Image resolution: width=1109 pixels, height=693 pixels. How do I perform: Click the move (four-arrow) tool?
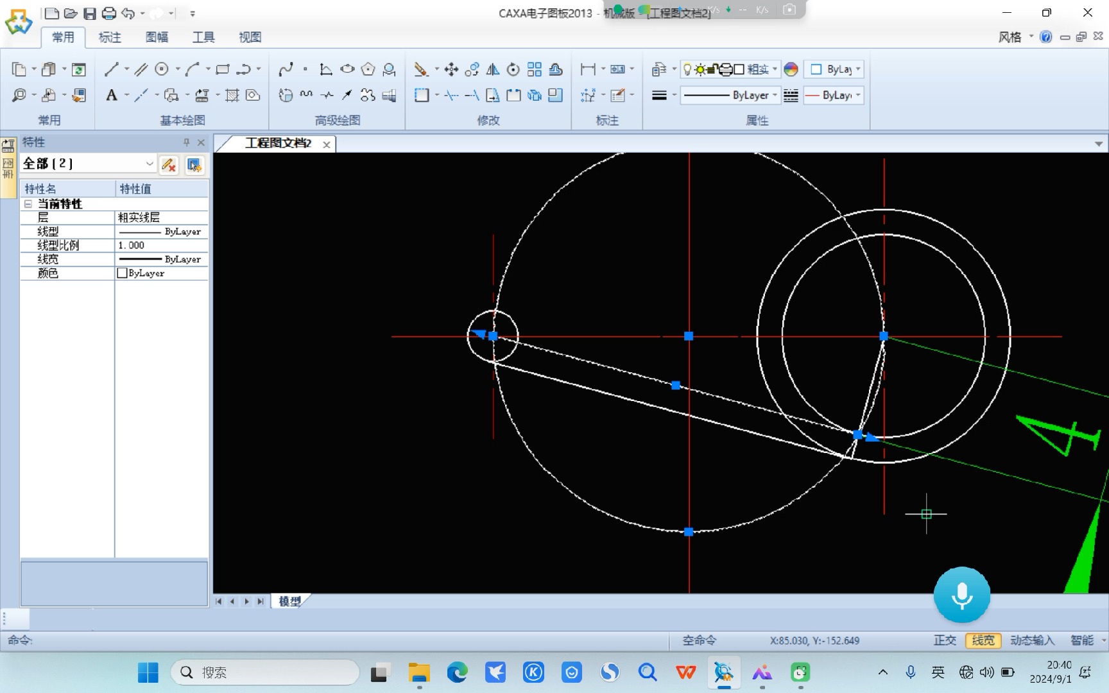click(x=451, y=69)
